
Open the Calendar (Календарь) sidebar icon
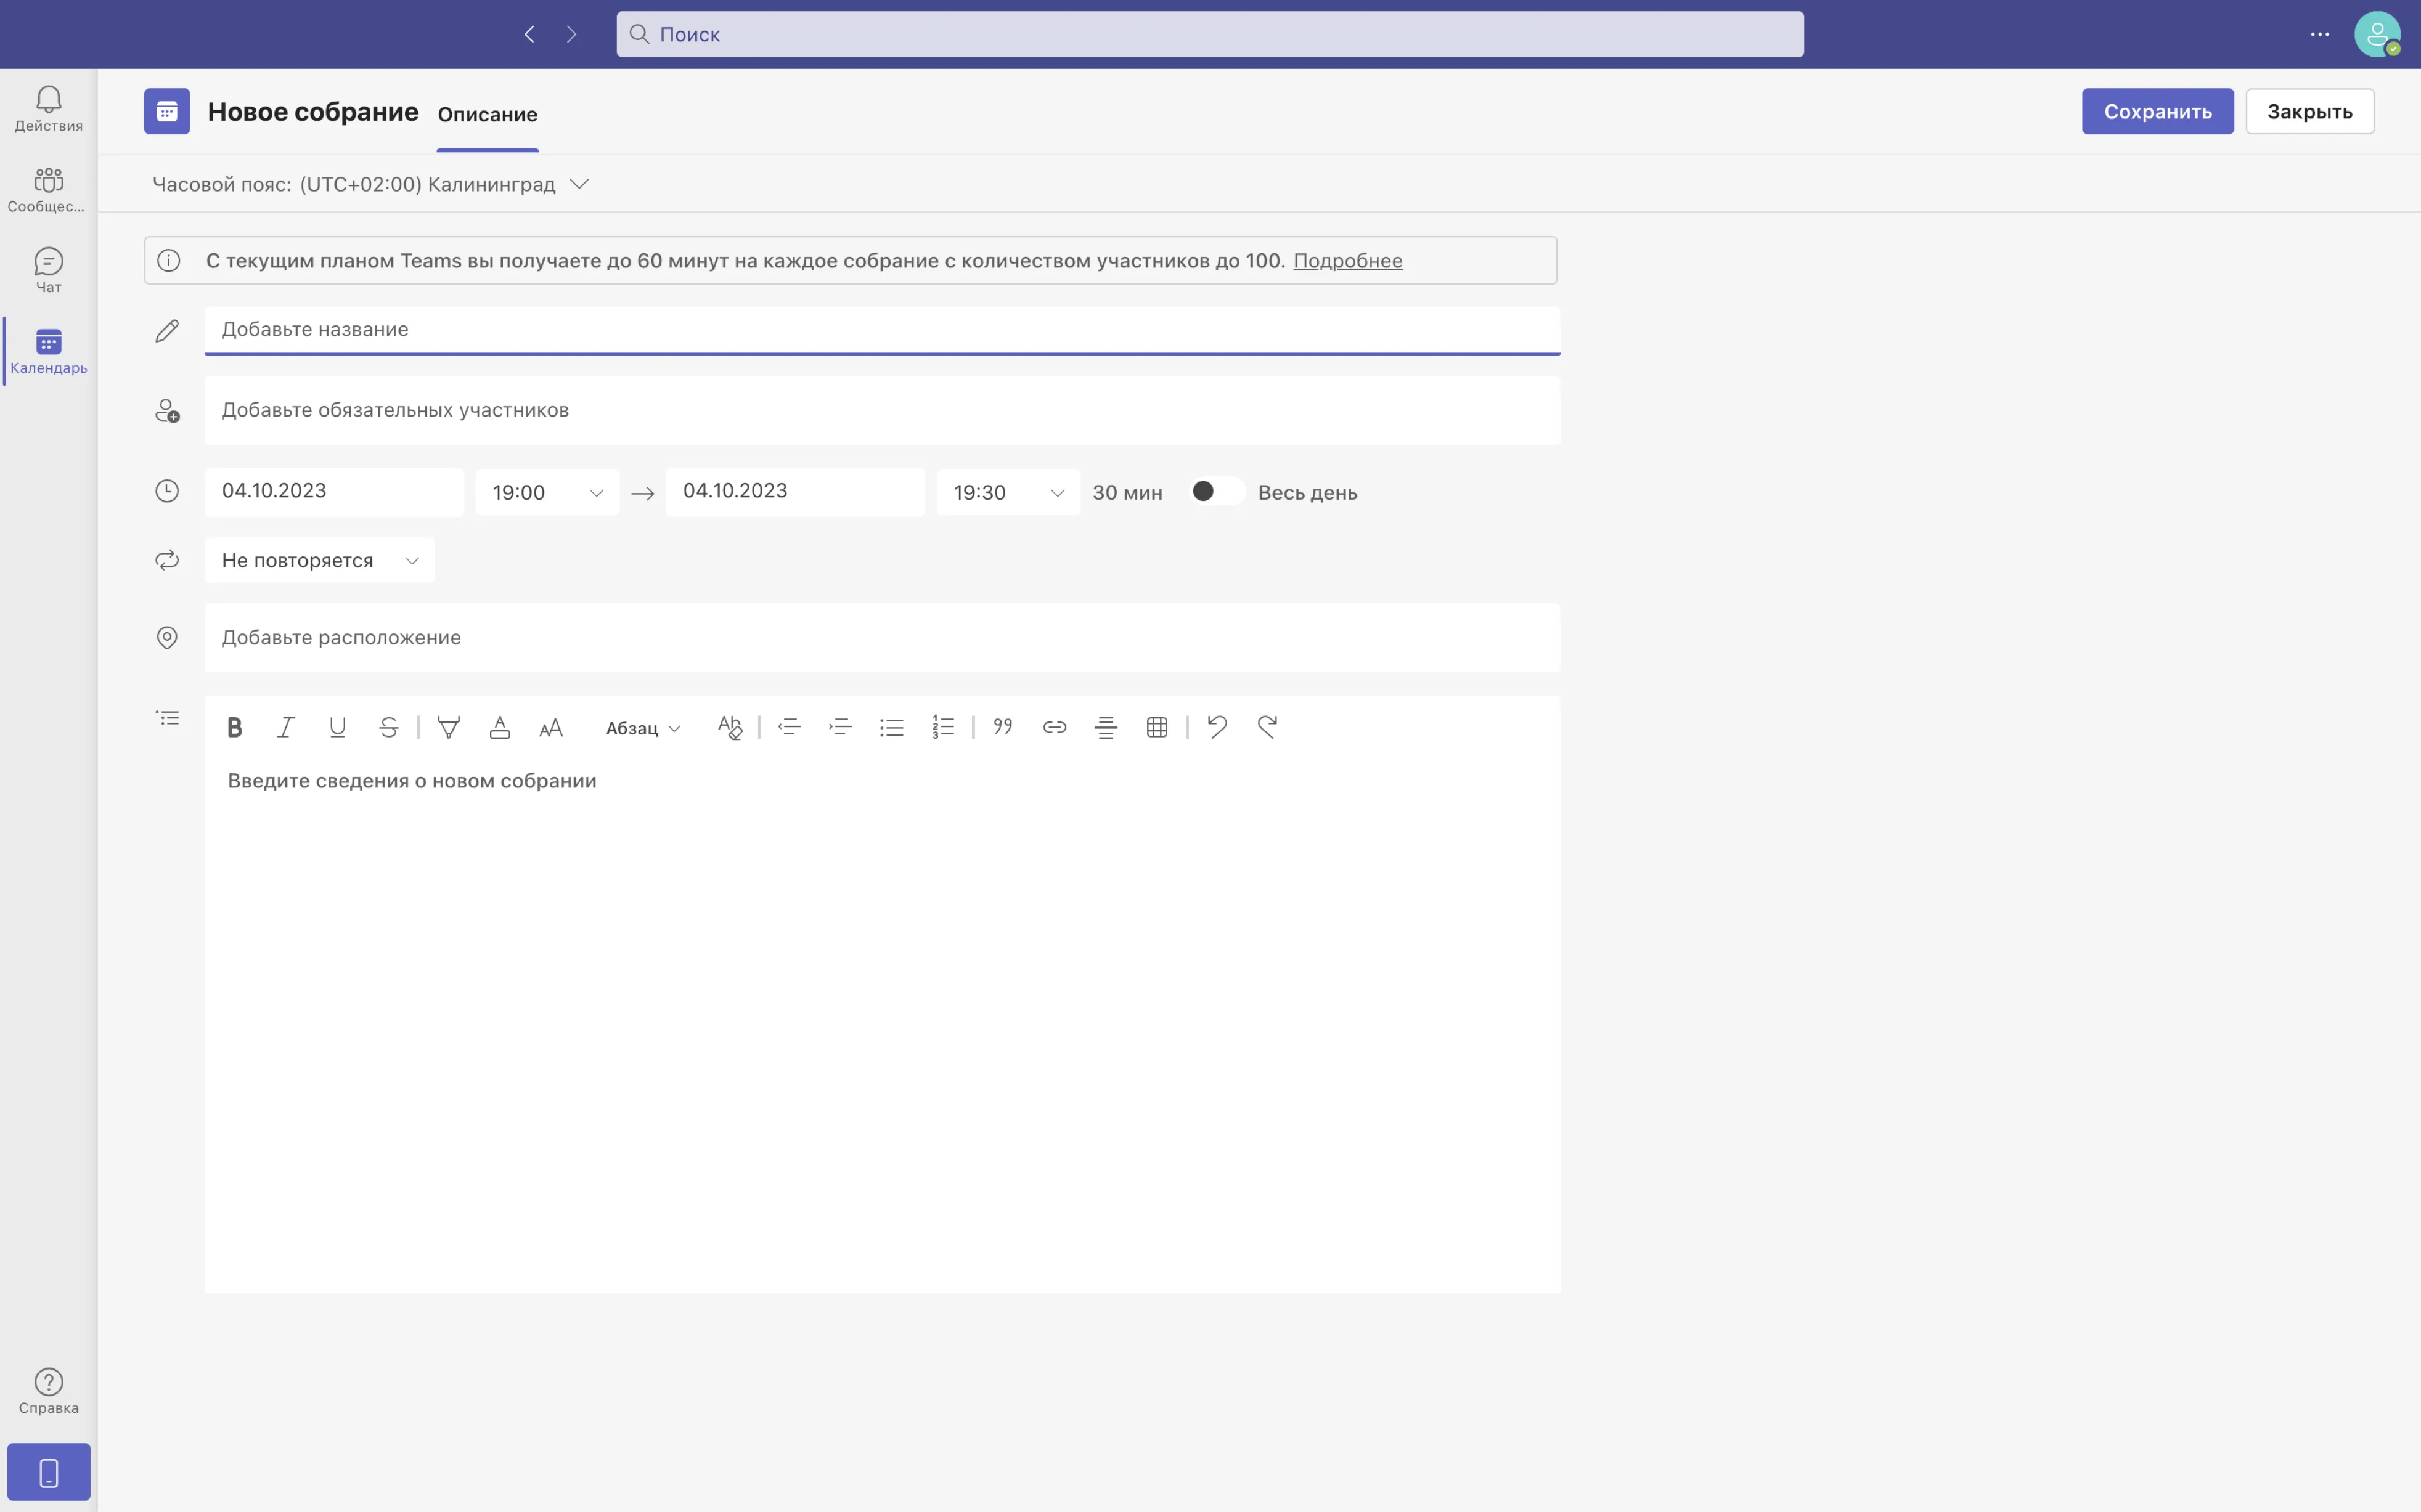[48, 351]
